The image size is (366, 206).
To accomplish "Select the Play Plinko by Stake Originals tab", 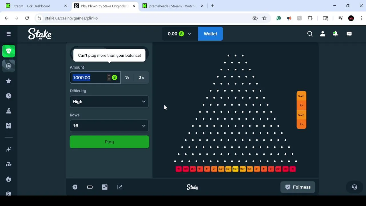I will coord(105,6).
